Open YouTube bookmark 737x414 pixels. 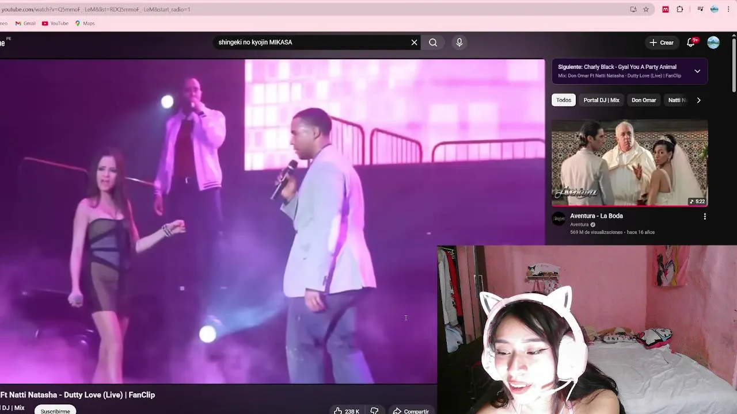tap(55, 24)
